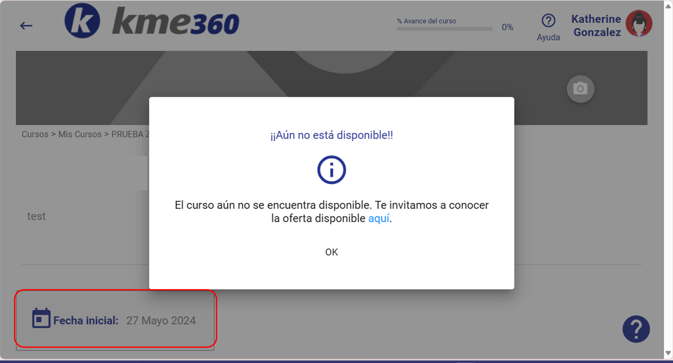Click the calendar icon beside Fecha inicial

(x=41, y=318)
